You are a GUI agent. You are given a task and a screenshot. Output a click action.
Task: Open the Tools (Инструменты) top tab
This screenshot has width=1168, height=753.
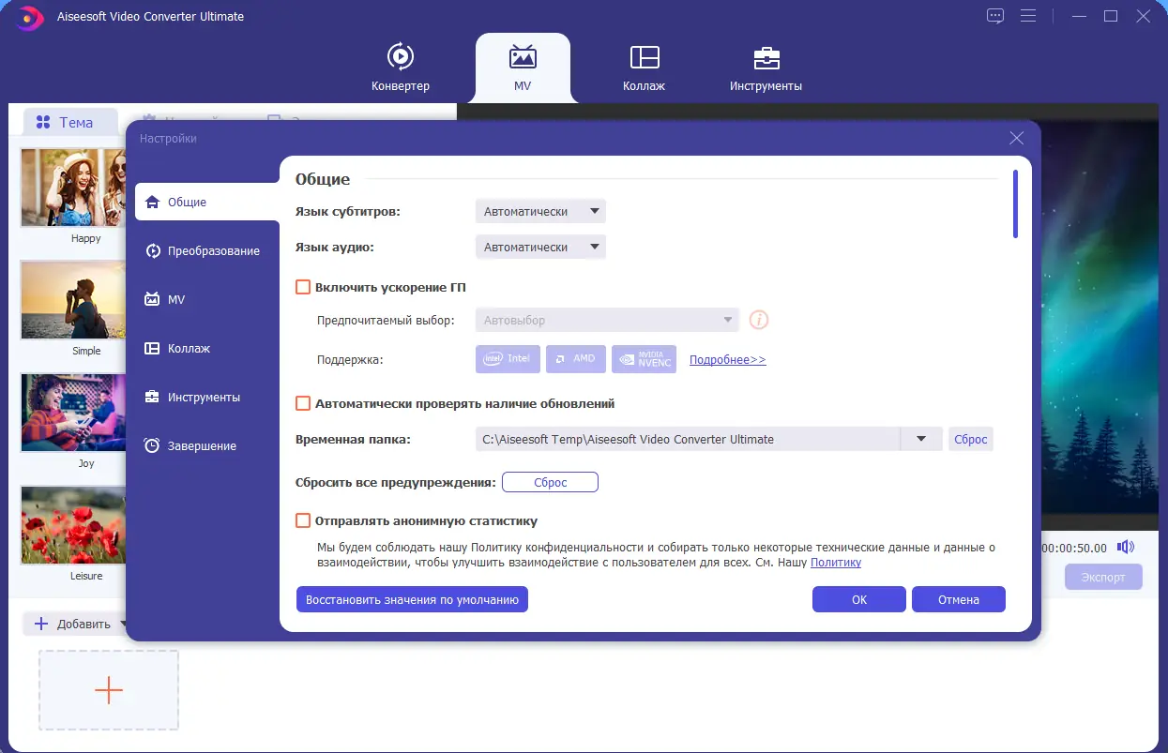tap(766, 68)
